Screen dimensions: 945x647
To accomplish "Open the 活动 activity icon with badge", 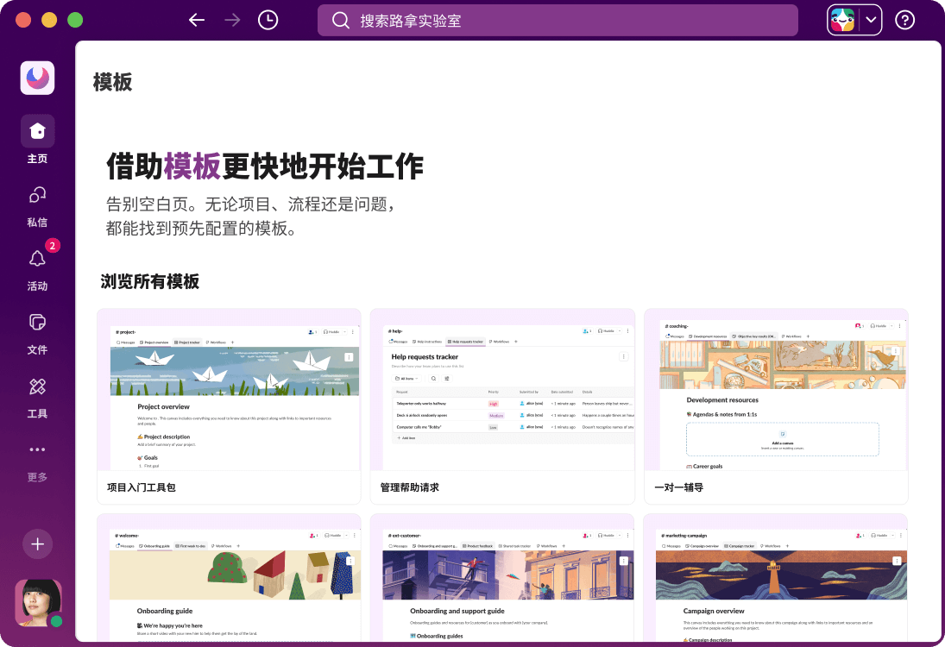I will 37,259.
